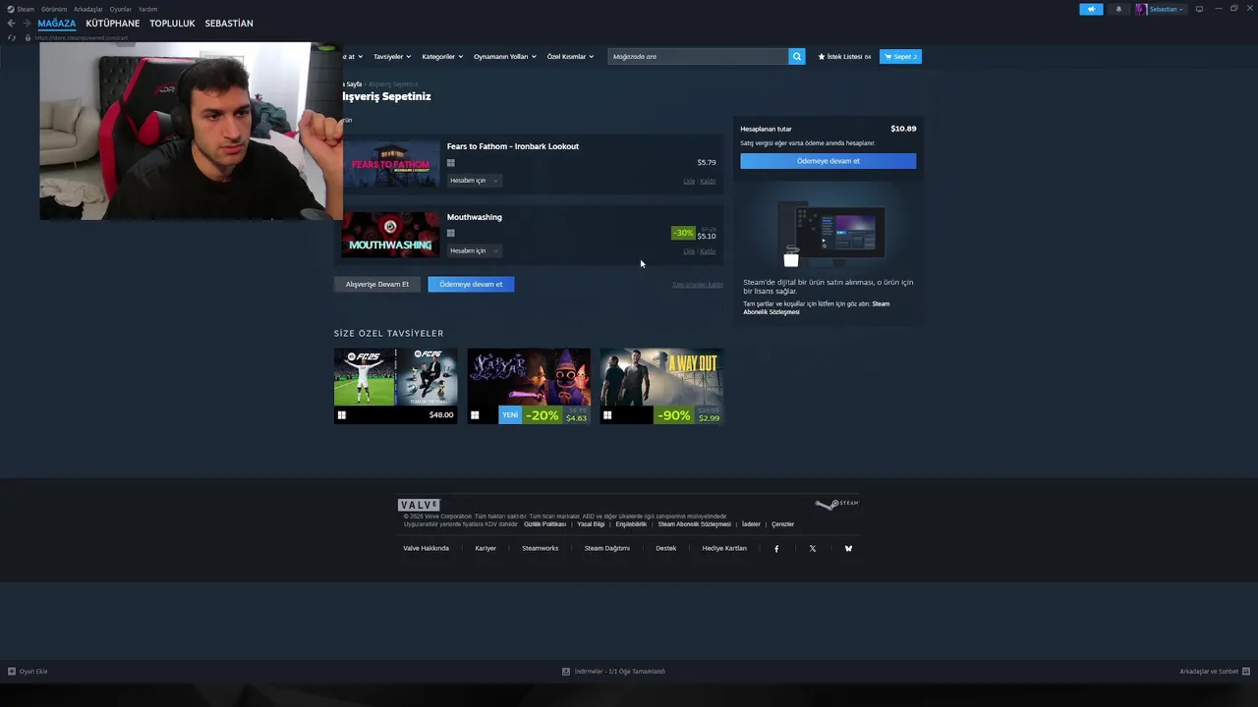Open Steam Abonelik Sözleşmesi link in sidebar

[816, 307]
